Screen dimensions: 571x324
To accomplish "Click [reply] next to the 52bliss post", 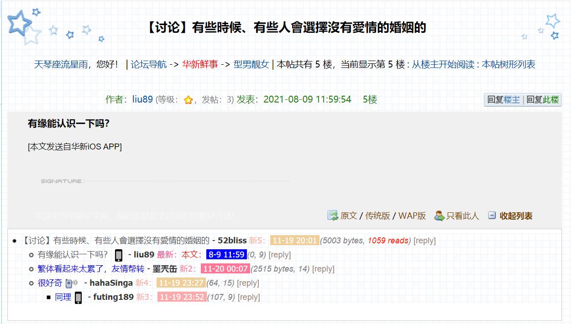I will coord(424,241).
